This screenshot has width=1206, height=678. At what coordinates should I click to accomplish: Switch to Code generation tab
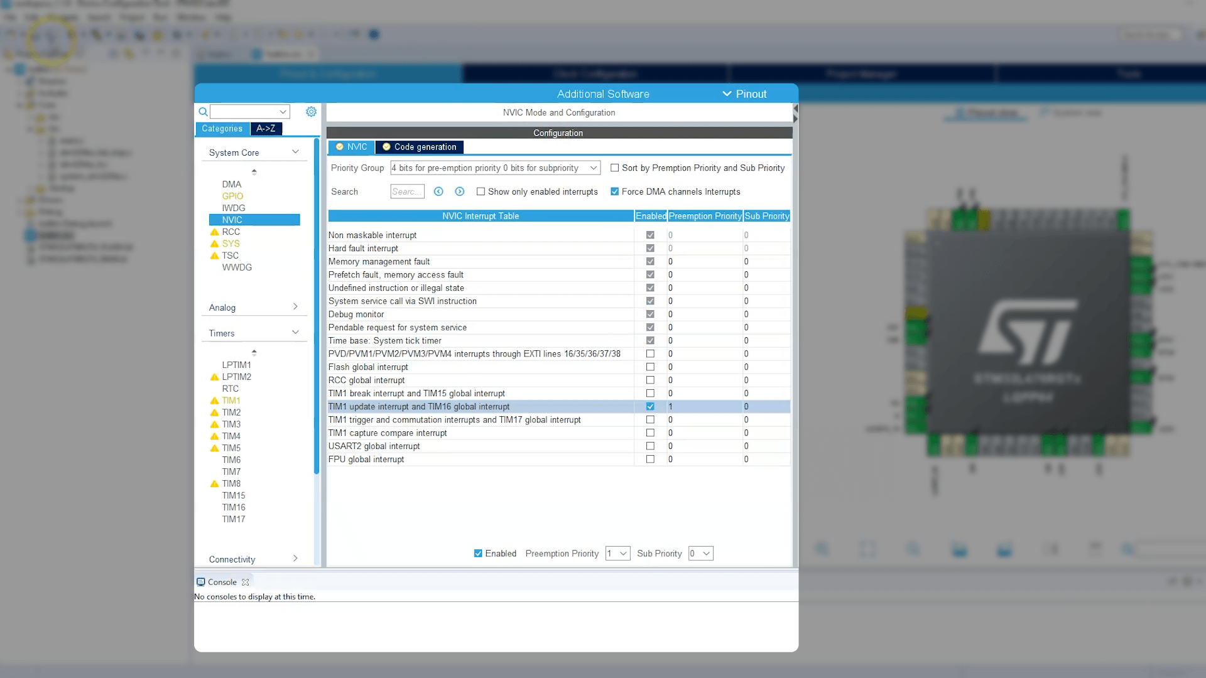click(425, 146)
